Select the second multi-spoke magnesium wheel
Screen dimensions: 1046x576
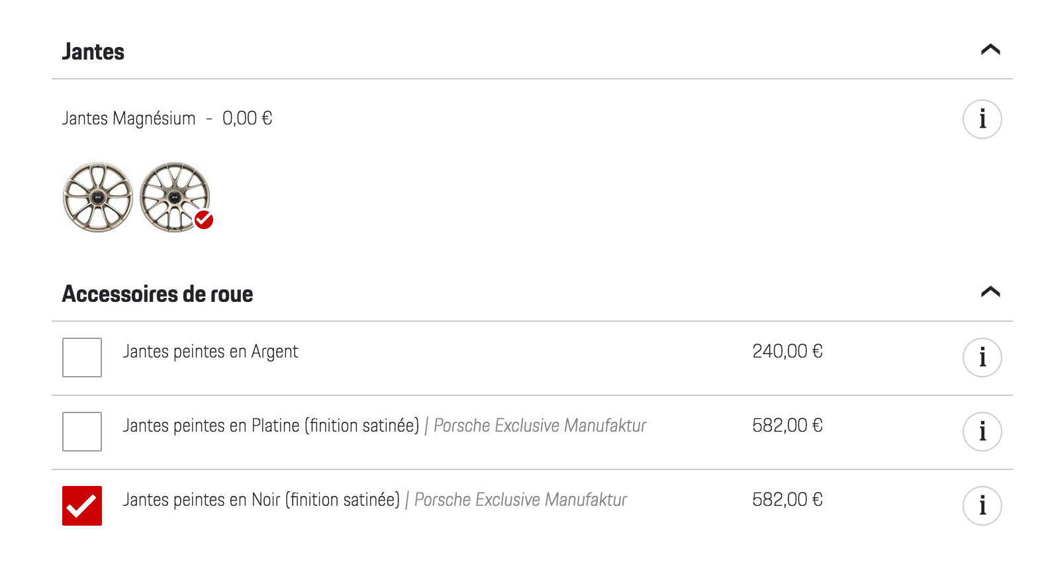pyautogui.click(x=175, y=197)
